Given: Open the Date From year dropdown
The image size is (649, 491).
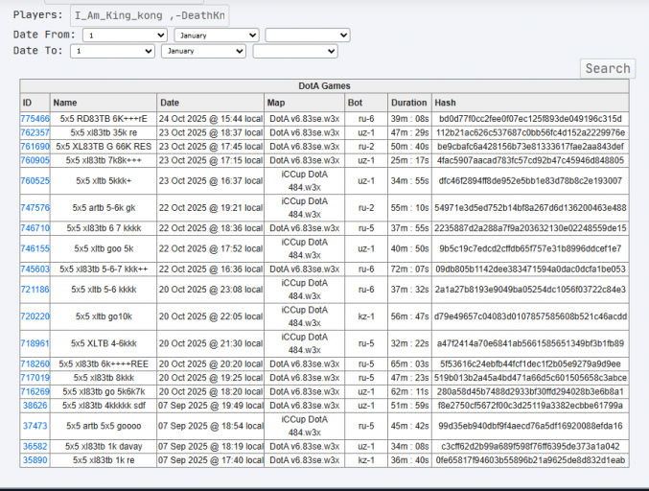Looking at the screenshot, I should (x=308, y=35).
